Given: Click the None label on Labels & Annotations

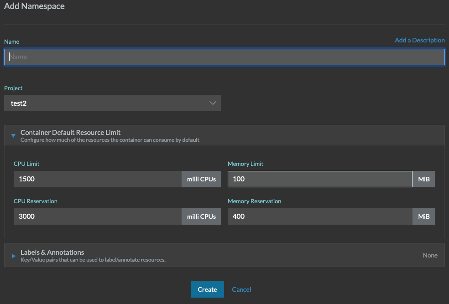Looking at the screenshot, I should (x=429, y=255).
